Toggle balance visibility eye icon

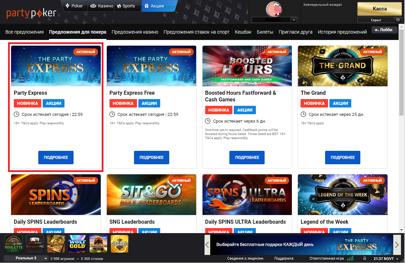click(x=398, y=20)
